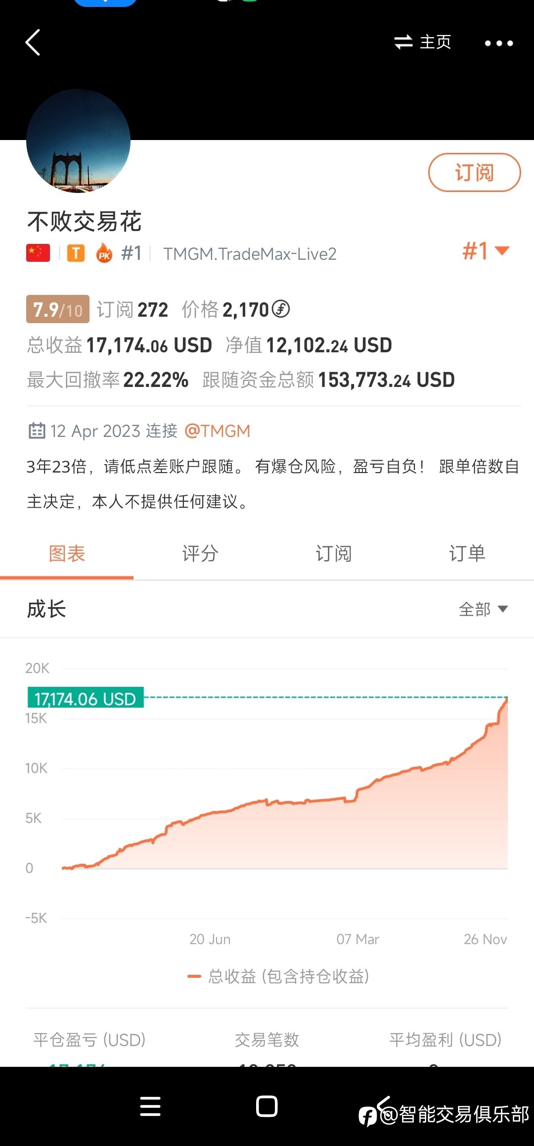Expand the #1 account dropdown arrow
Viewport: 534px width, 1146px height.
click(x=502, y=251)
